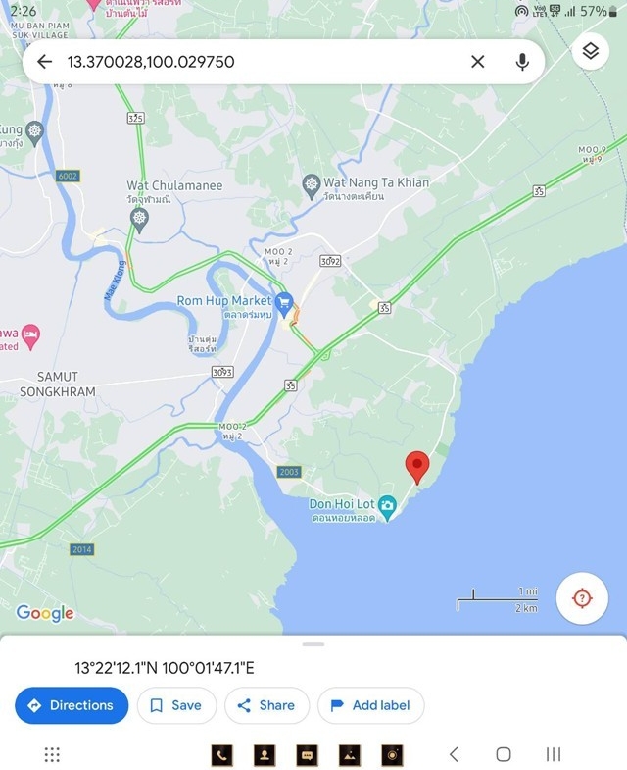The image size is (627, 770).
Task: Open Don Hoi Lot camera marker
Action: click(x=388, y=509)
